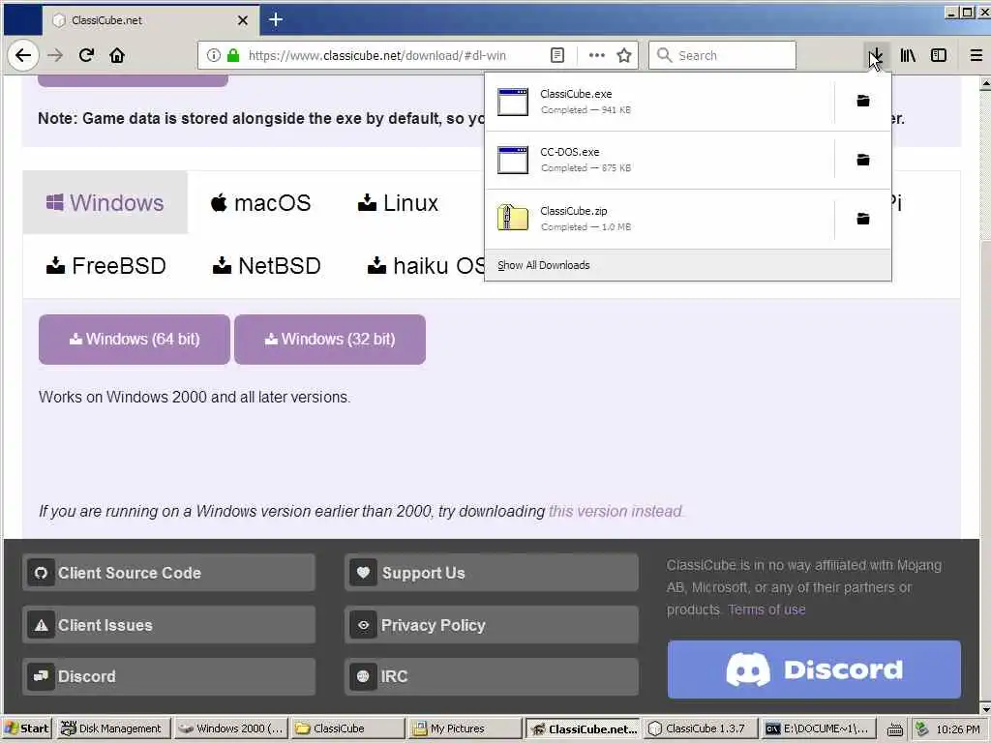Show site information icon in address bar

pyautogui.click(x=214, y=55)
